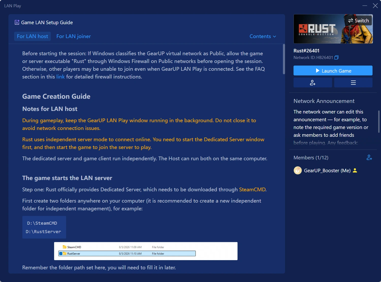
Task: Open the SteamCMD link
Action: pyautogui.click(x=252, y=190)
